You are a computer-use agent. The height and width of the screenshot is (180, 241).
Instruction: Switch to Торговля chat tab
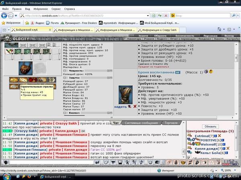pyautogui.click(x=171, y=123)
